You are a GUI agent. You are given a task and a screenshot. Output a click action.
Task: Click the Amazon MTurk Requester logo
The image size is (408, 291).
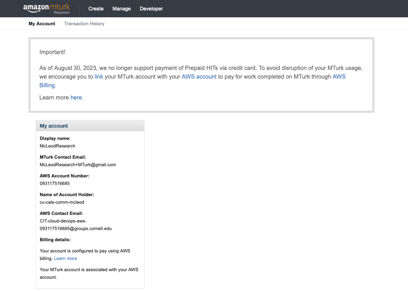point(46,8)
